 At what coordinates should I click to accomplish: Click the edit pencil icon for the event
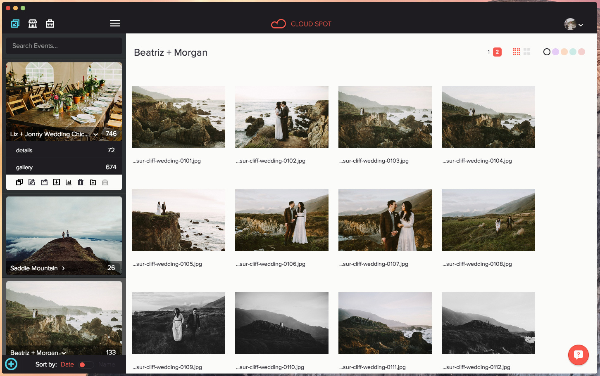[31, 182]
